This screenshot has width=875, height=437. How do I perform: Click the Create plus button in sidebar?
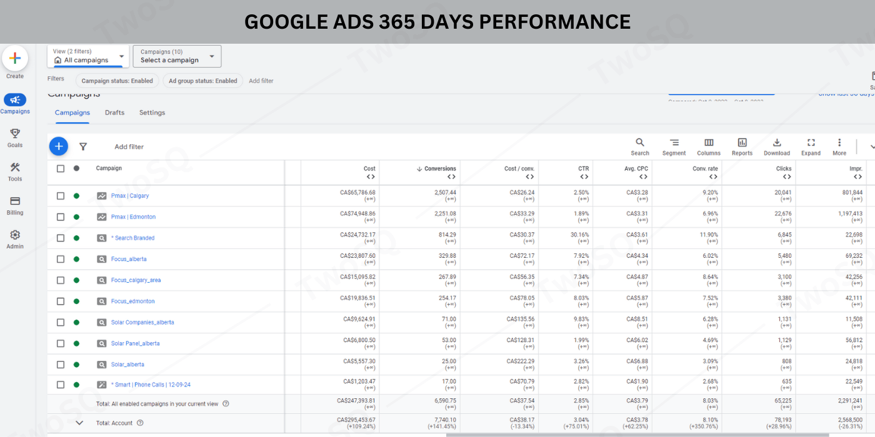coord(15,59)
